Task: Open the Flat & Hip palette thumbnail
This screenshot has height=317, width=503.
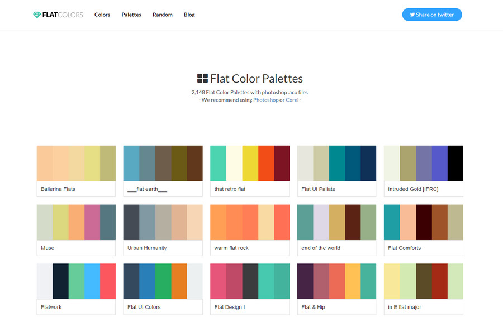Action: 336,281
